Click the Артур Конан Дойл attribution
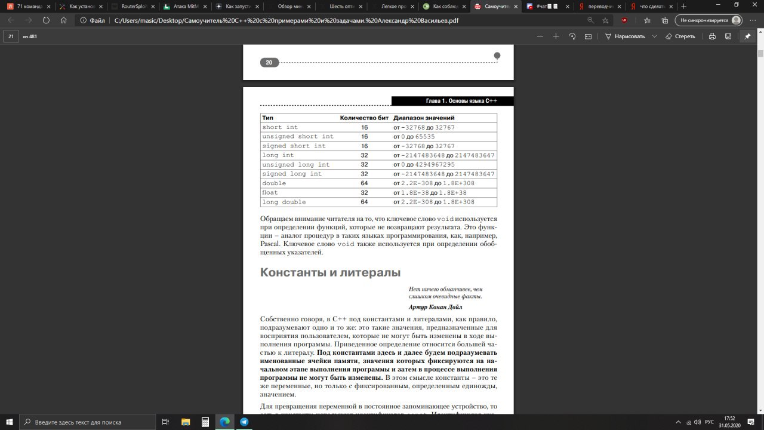The image size is (764, 430). 436,307
